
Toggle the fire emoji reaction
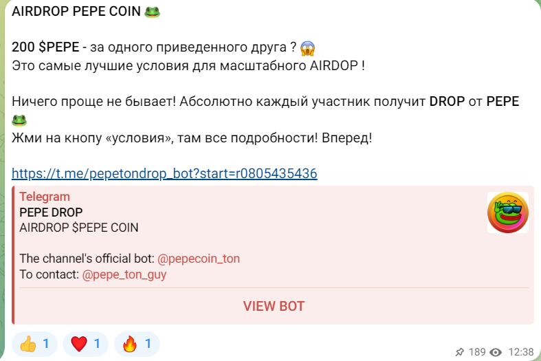point(137,344)
